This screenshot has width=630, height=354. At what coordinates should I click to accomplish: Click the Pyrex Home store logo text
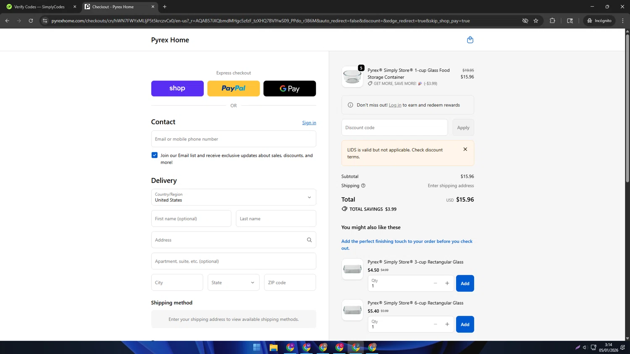pos(170,40)
